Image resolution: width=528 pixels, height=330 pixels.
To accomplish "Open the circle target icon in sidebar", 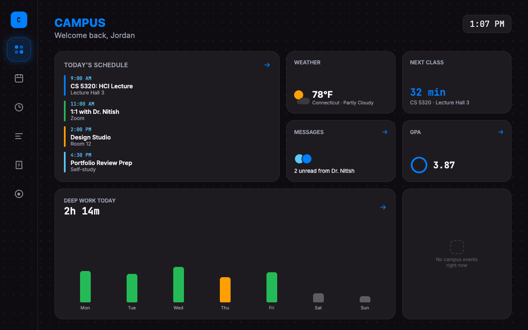I will click(x=19, y=194).
